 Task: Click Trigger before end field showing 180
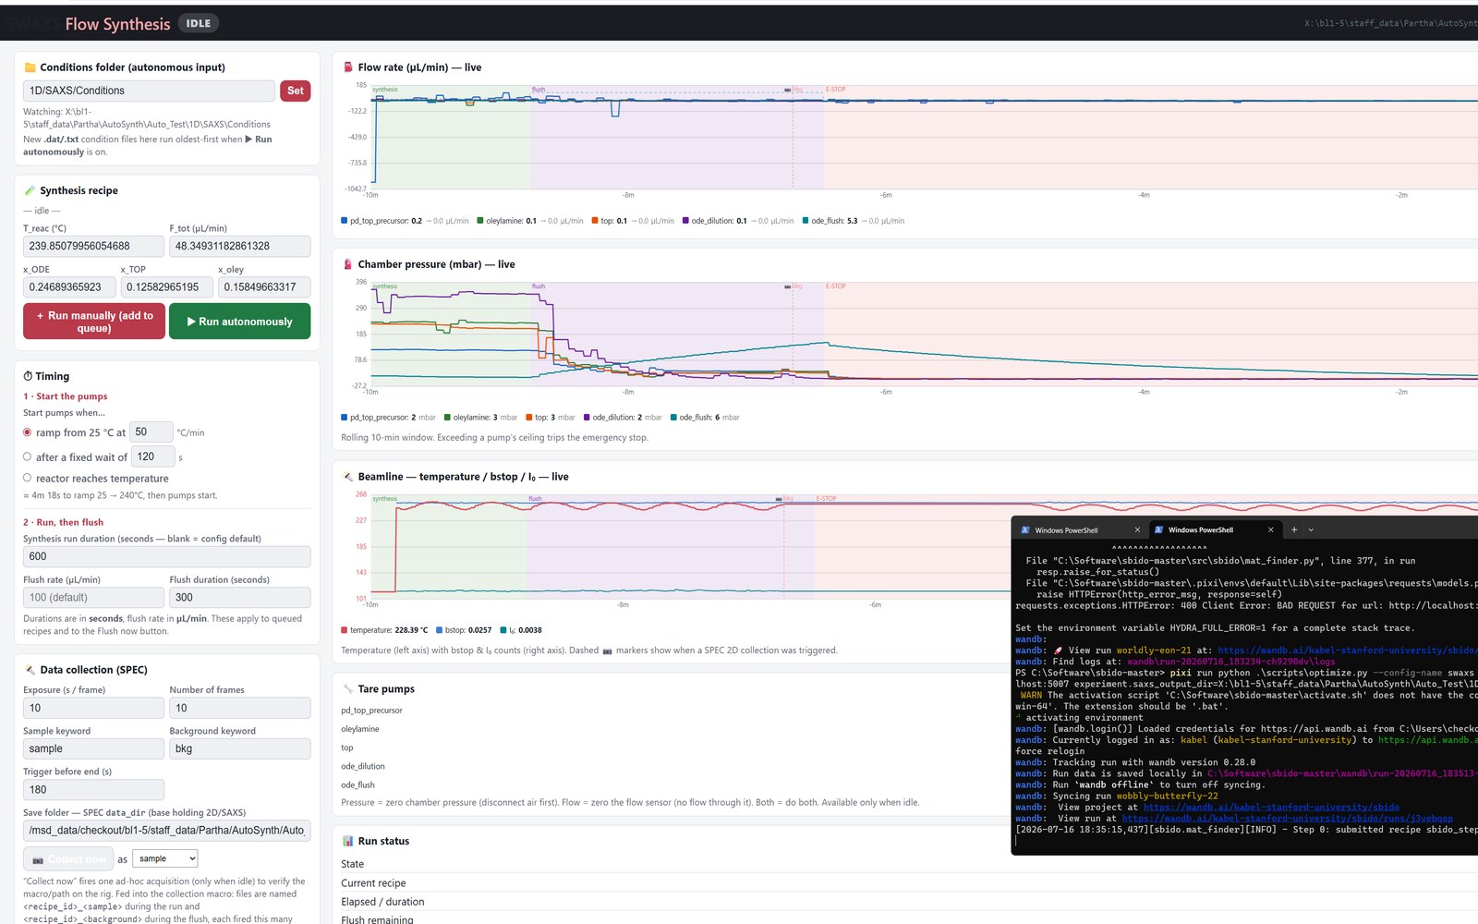point(93,790)
